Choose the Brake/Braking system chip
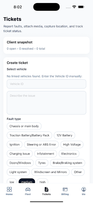Image resolution: width=93 pixels, height=204 pixels. 67,163
